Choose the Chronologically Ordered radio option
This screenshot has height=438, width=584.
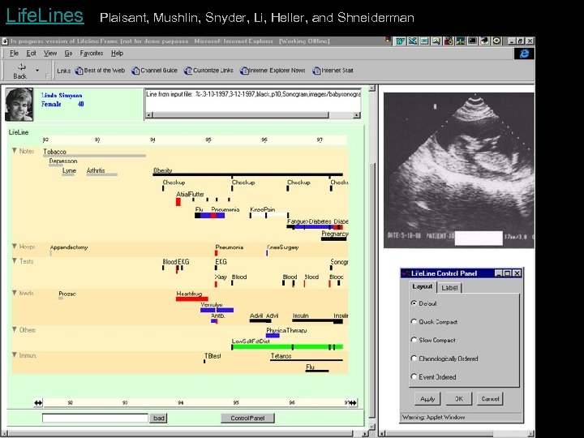[414, 359]
